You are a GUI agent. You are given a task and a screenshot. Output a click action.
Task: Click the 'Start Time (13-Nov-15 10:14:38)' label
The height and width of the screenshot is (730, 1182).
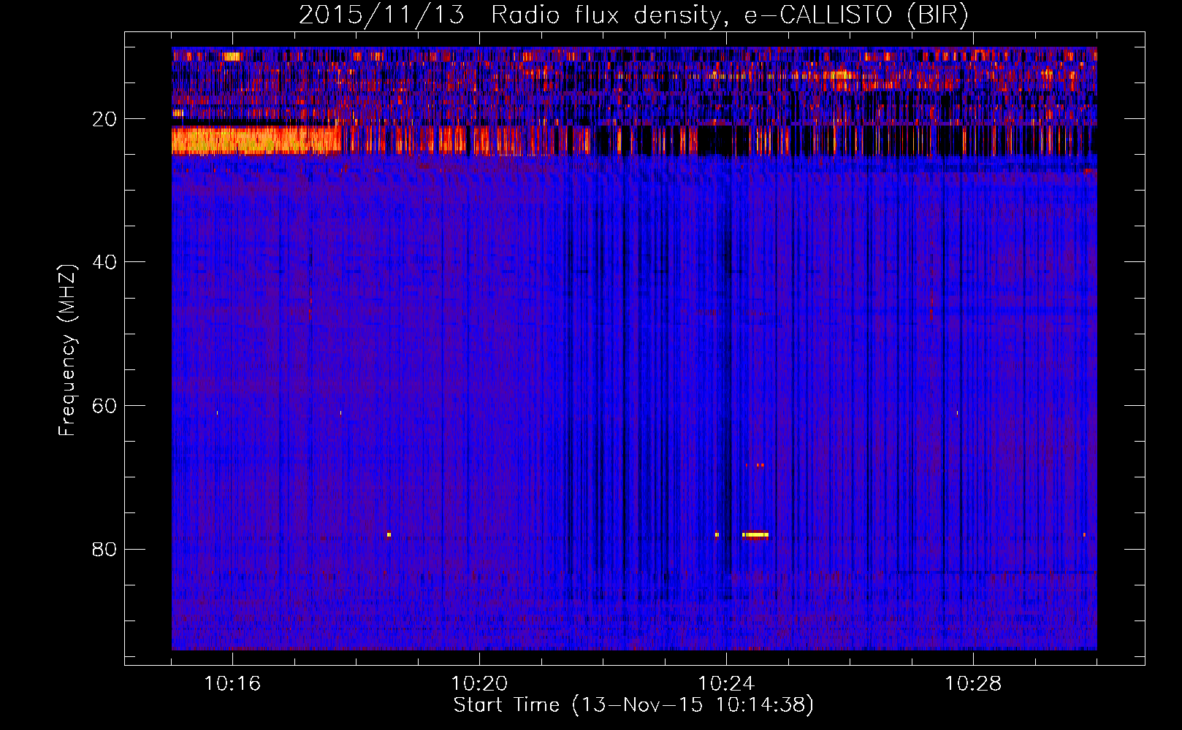pyautogui.click(x=633, y=705)
